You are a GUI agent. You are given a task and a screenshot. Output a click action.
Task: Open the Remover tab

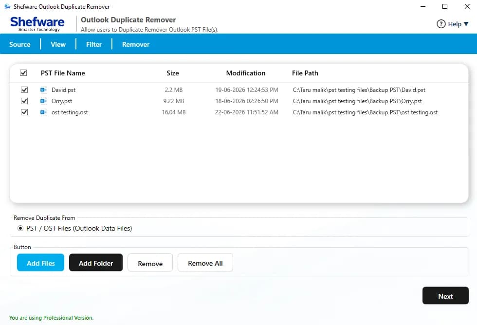(136, 44)
